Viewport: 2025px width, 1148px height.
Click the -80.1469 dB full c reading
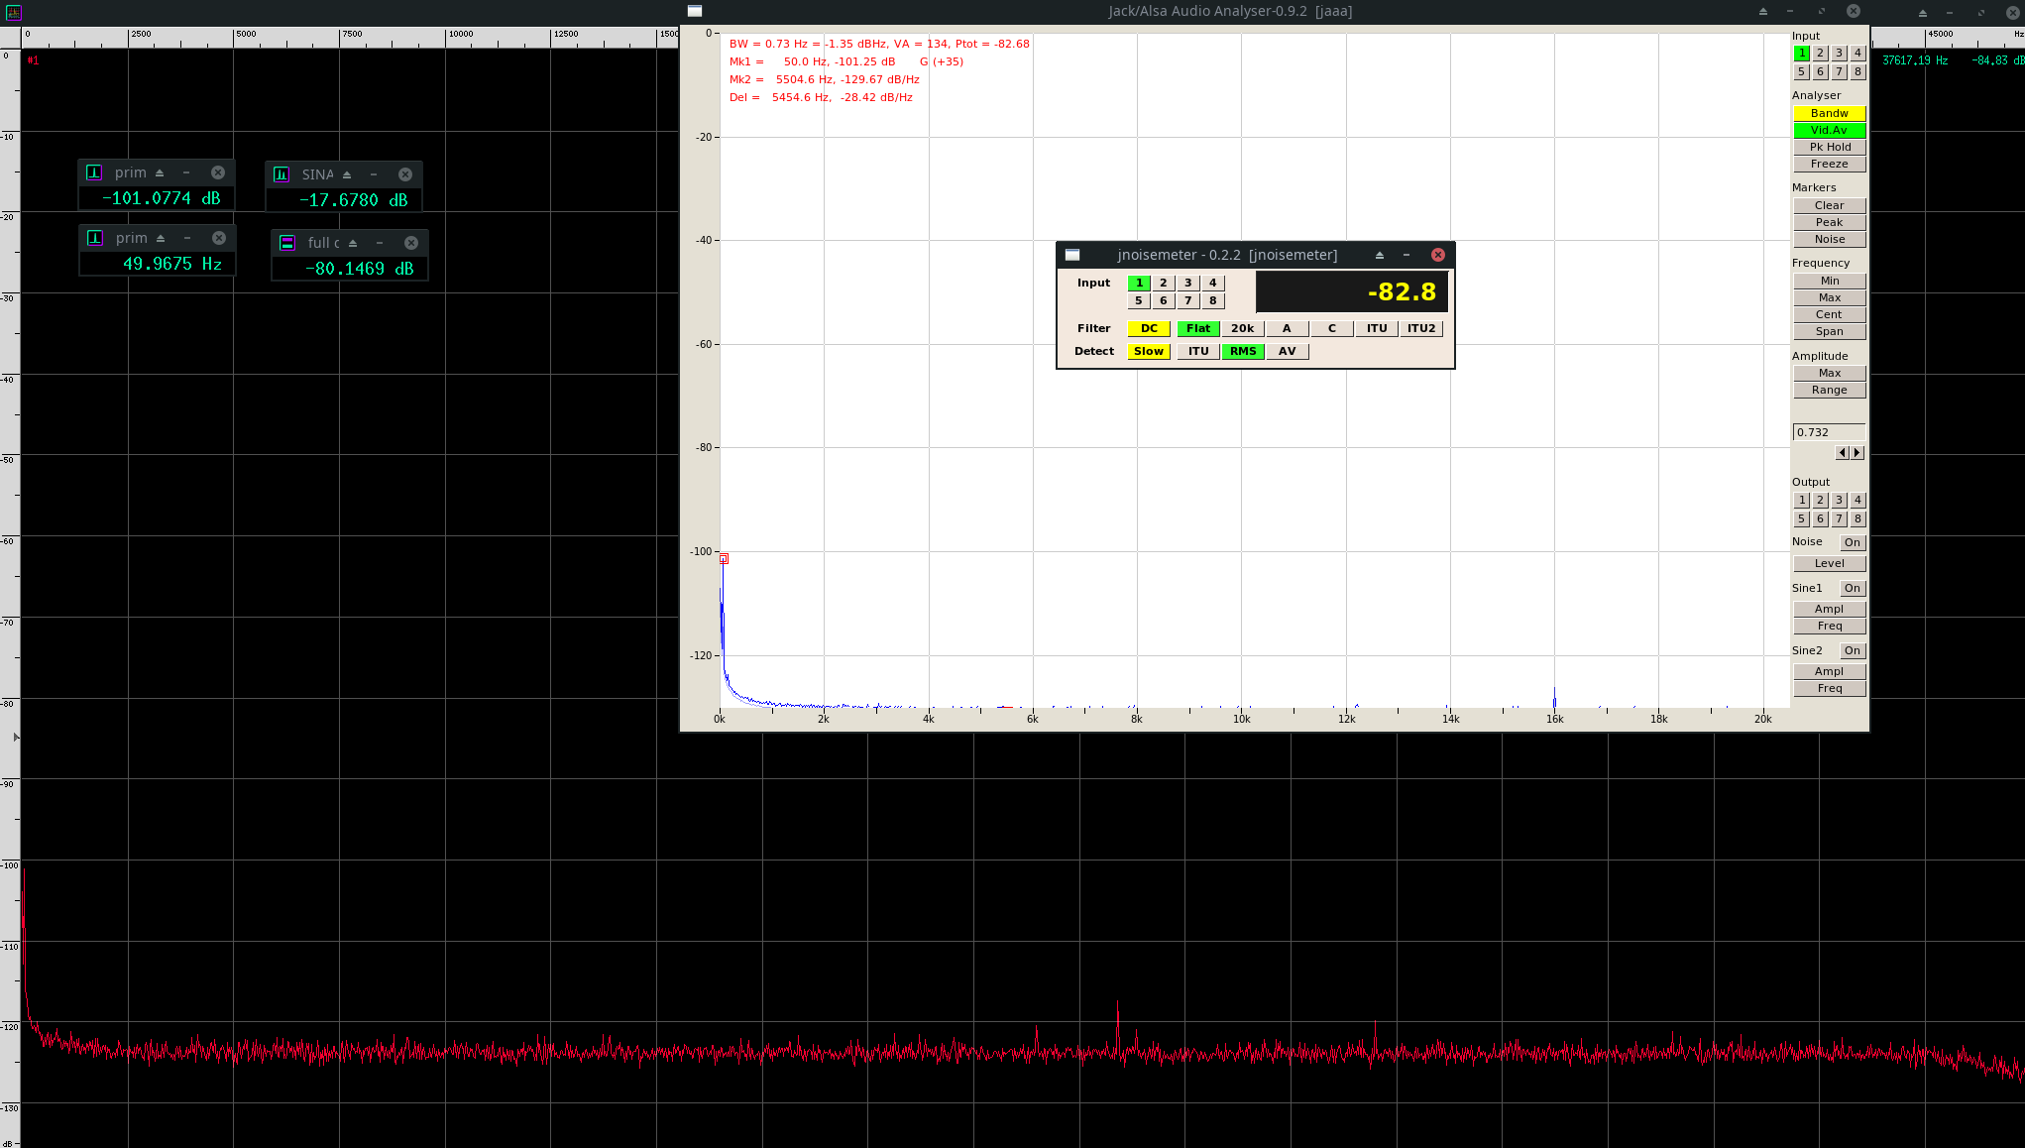359,269
